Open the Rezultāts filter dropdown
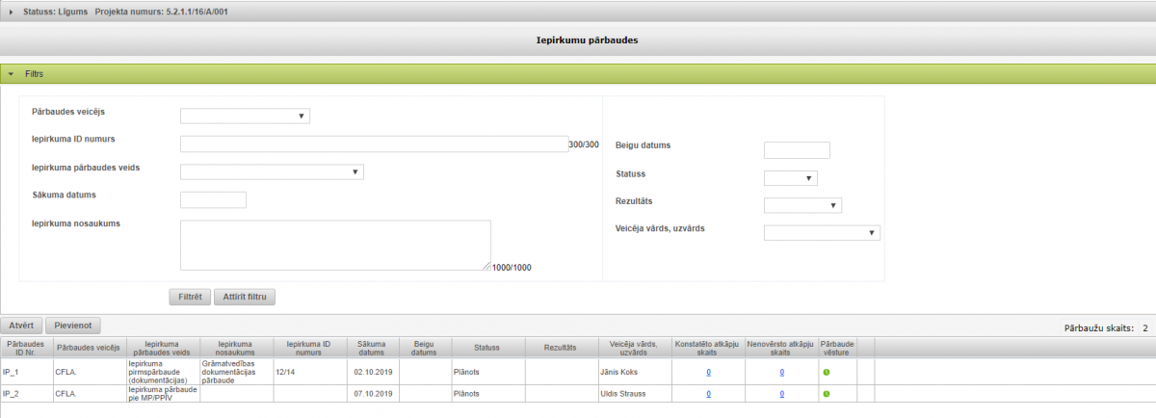This screenshot has height=418, width=1156. tap(802, 205)
